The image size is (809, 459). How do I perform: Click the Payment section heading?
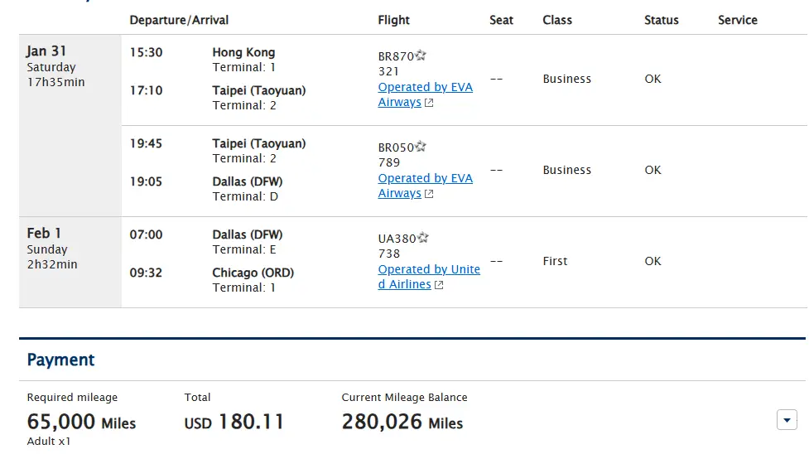coord(61,360)
